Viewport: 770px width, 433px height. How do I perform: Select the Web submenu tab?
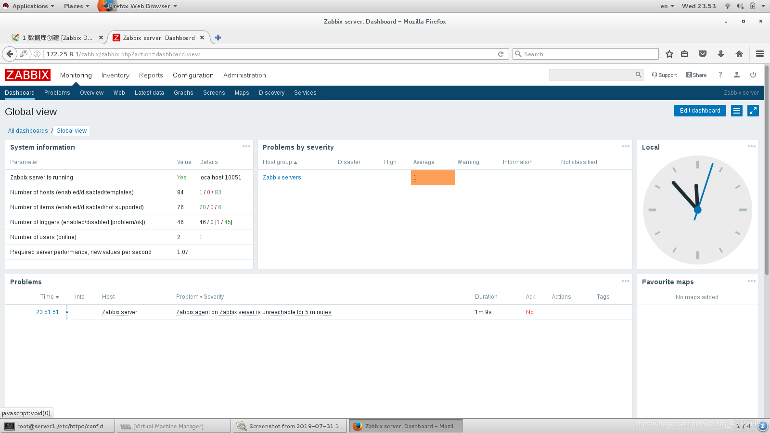click(119, 93)
